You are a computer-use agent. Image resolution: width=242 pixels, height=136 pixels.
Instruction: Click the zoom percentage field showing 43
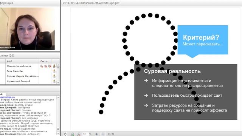coord(85,134)
